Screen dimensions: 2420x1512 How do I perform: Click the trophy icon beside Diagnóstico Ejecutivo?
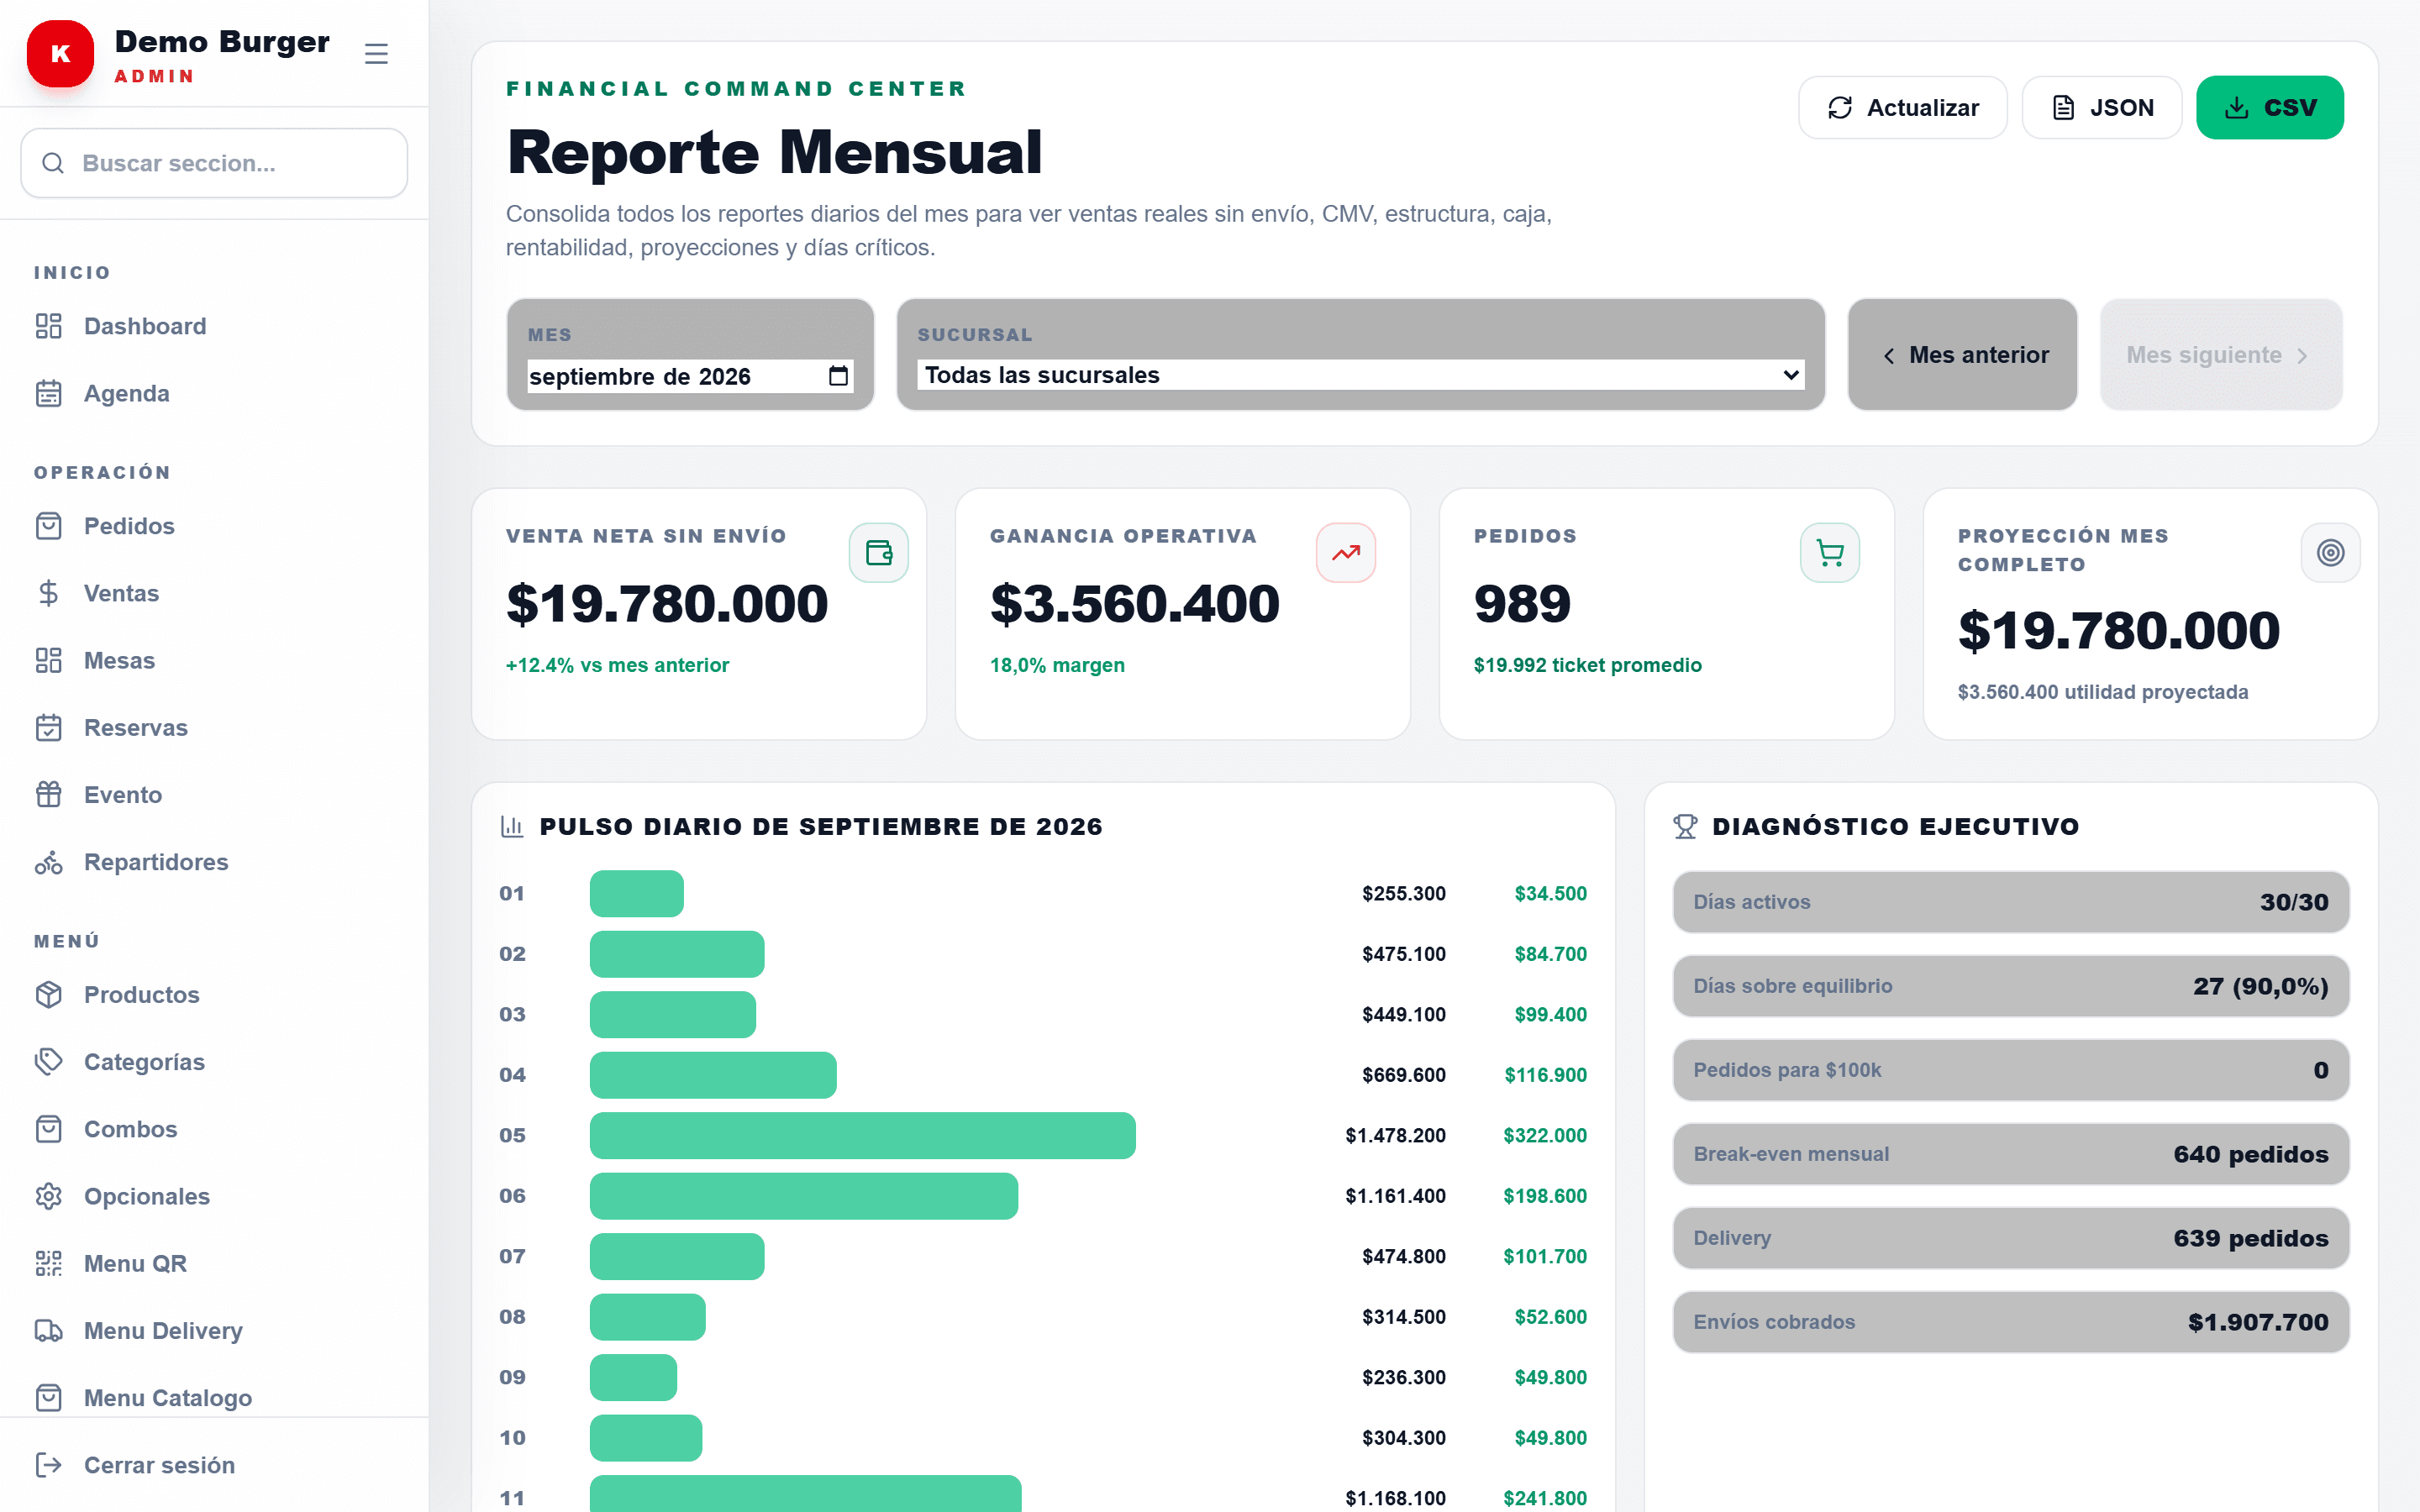1685,827
